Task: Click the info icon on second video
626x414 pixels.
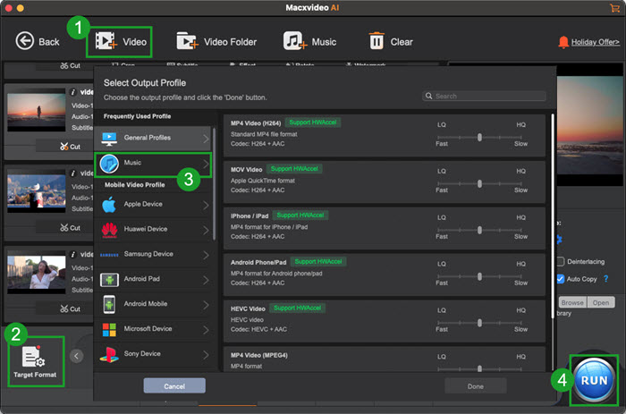Action: click(73, 173)
